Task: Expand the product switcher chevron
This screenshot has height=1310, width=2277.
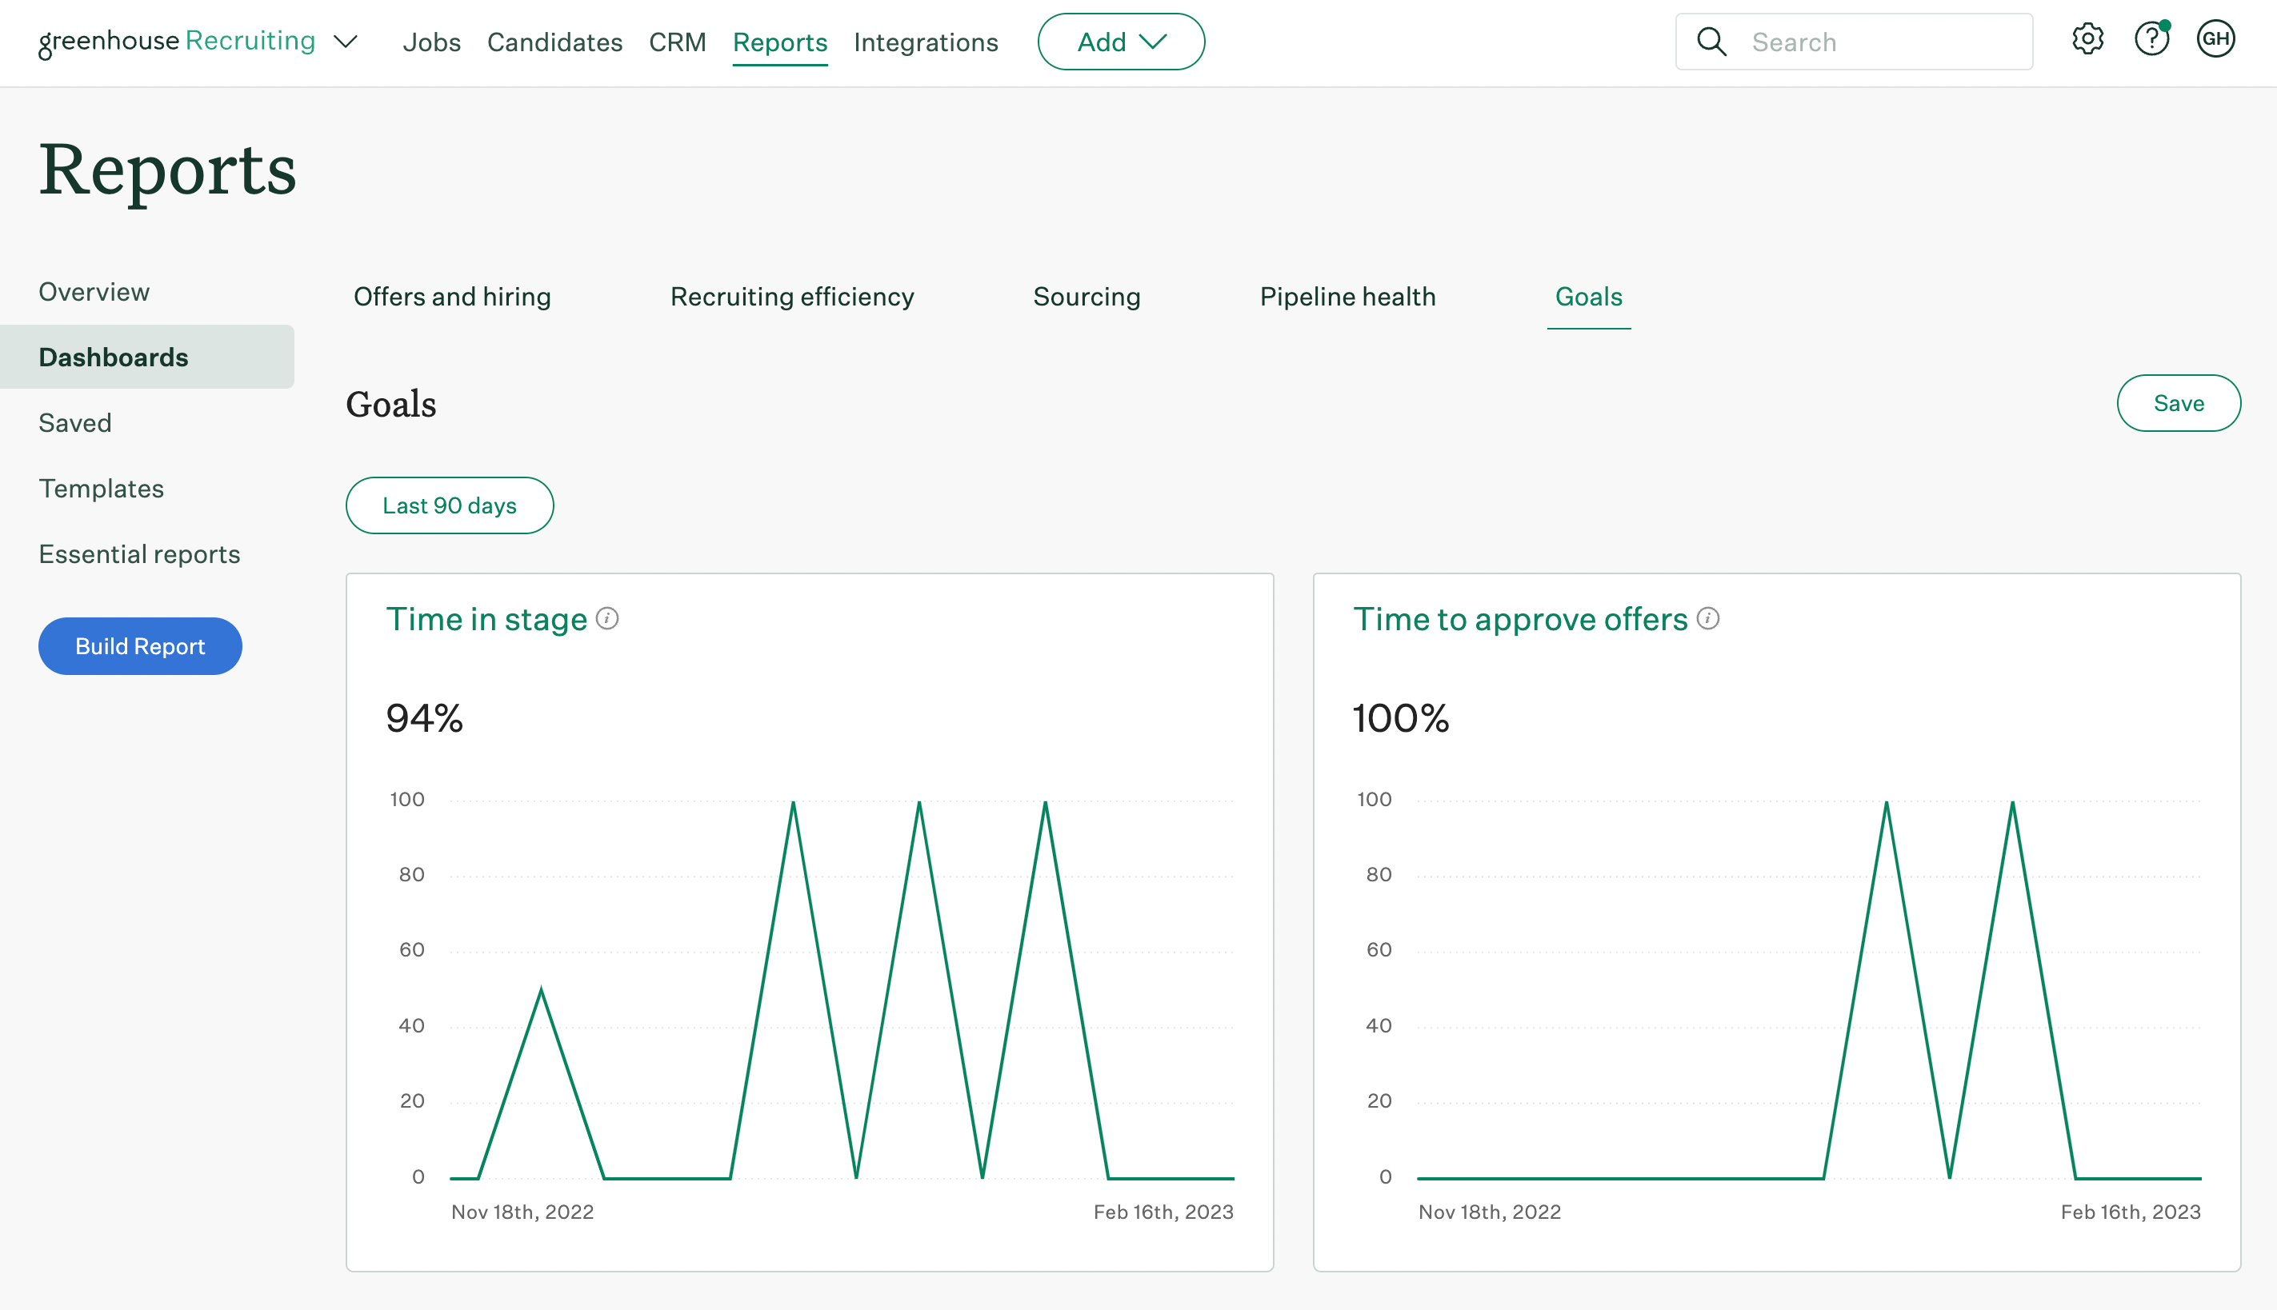Action: click(346, 42)
